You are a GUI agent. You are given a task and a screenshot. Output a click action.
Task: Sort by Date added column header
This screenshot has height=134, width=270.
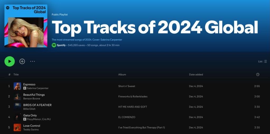coord(196,75)
